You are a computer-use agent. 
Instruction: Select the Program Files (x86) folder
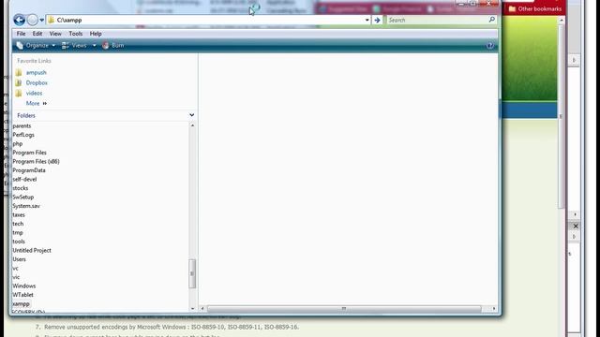(x=36, y=161)
